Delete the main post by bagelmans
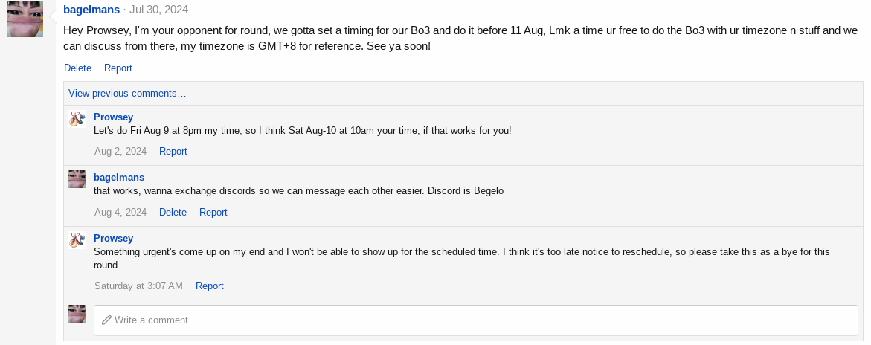The width and height of the screenshot is (871, 345). (x=77, y=68)
